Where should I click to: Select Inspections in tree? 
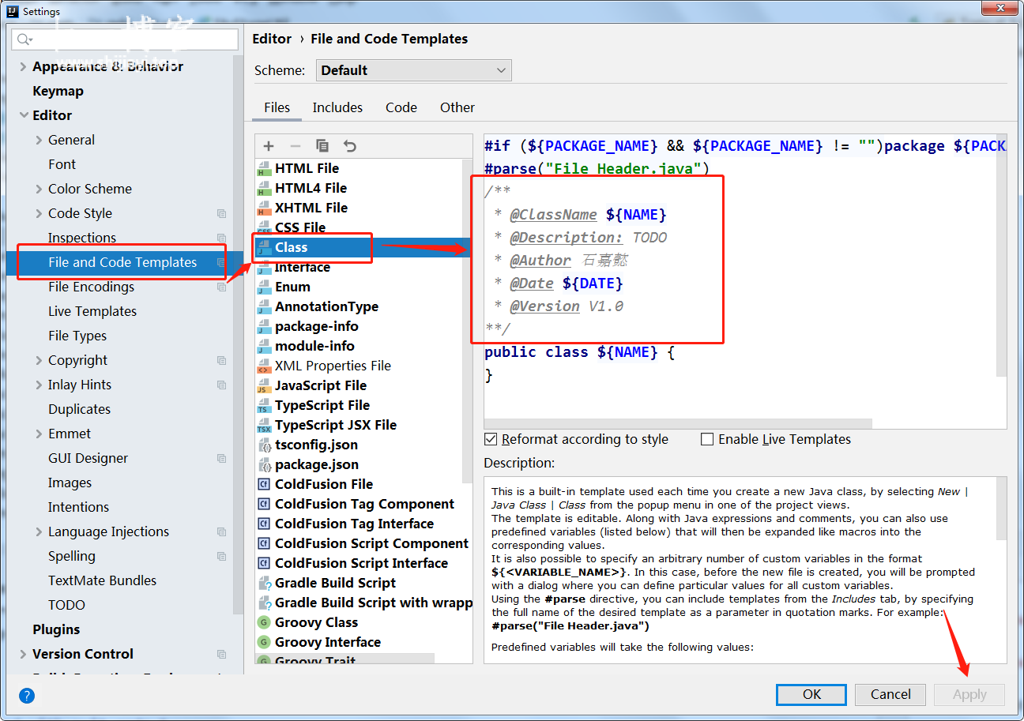click(82, 238)
